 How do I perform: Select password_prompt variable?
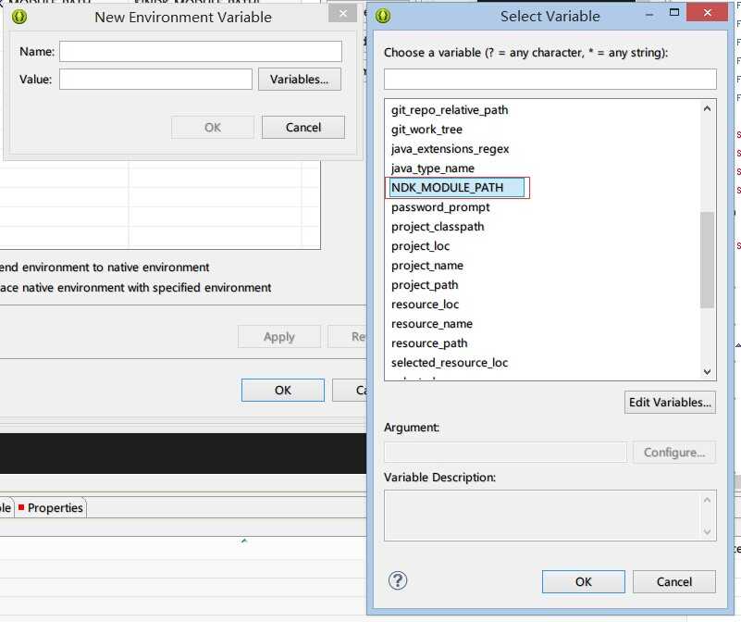440,207
